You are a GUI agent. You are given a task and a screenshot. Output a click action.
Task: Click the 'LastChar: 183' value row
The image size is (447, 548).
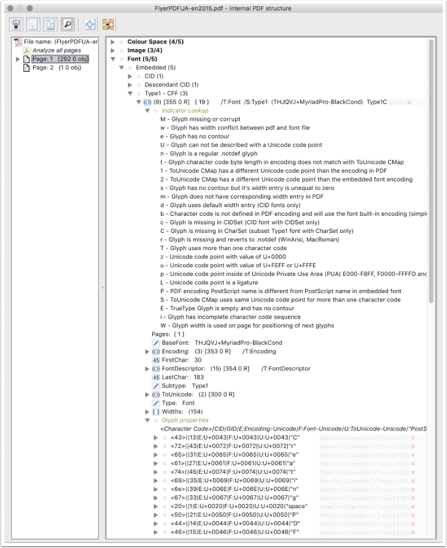(x=183, y=378)
